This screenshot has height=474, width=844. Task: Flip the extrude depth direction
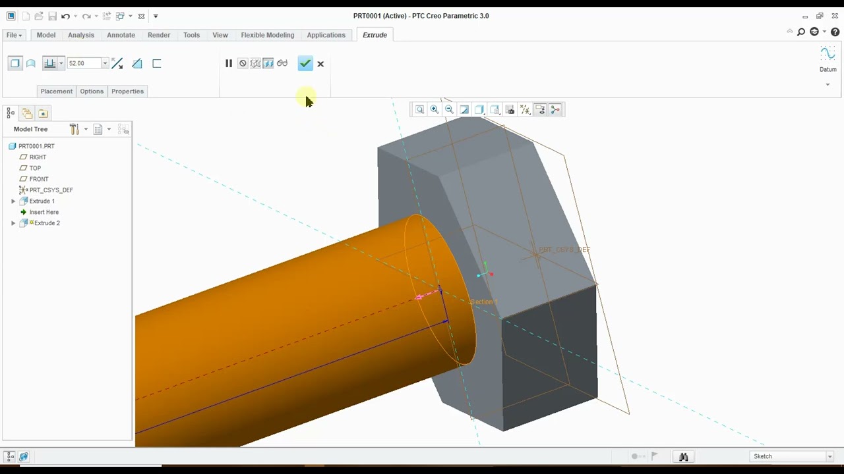click(117, 63)
